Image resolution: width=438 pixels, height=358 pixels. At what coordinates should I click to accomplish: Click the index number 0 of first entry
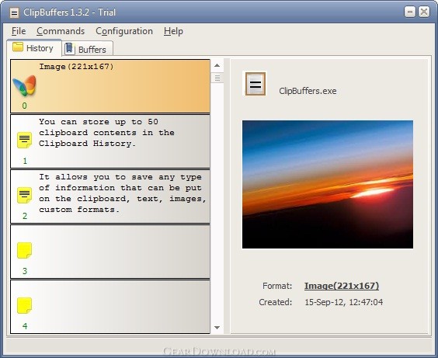25,106
